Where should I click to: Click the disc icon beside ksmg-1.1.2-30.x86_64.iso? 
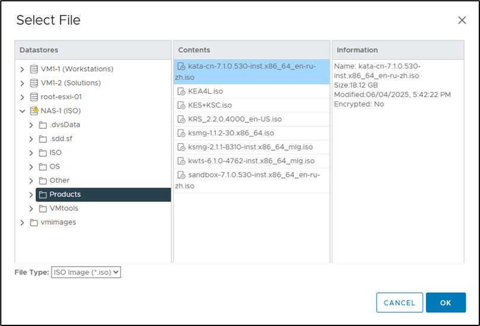tap(182, 133)
